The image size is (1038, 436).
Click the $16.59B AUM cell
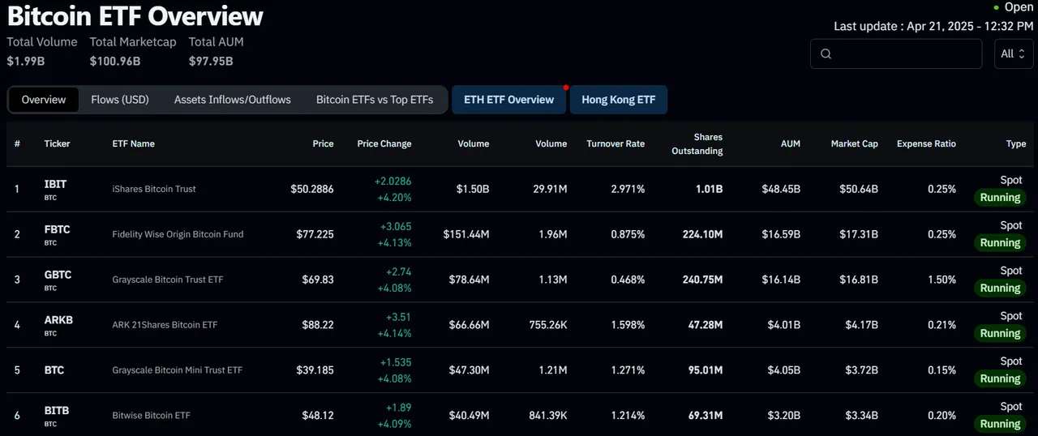[x=781, y=234]
